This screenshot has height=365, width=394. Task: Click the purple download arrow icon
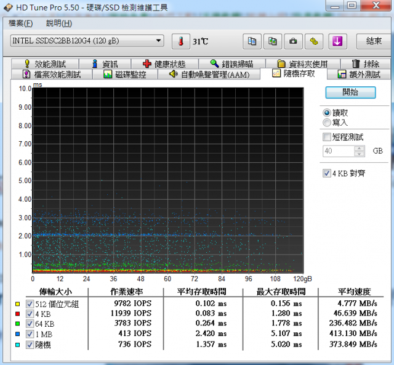point(337,41)
